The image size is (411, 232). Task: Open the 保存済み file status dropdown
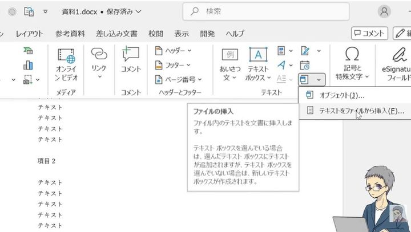[124, 12]
